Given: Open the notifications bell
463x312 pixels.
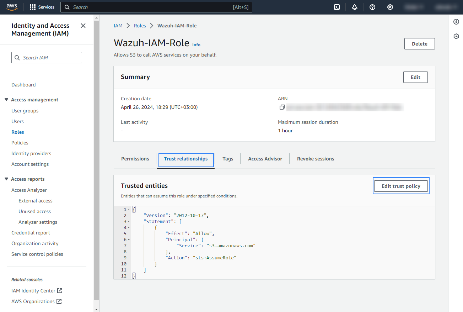Looking at the screenshot, I should [355, 7].
